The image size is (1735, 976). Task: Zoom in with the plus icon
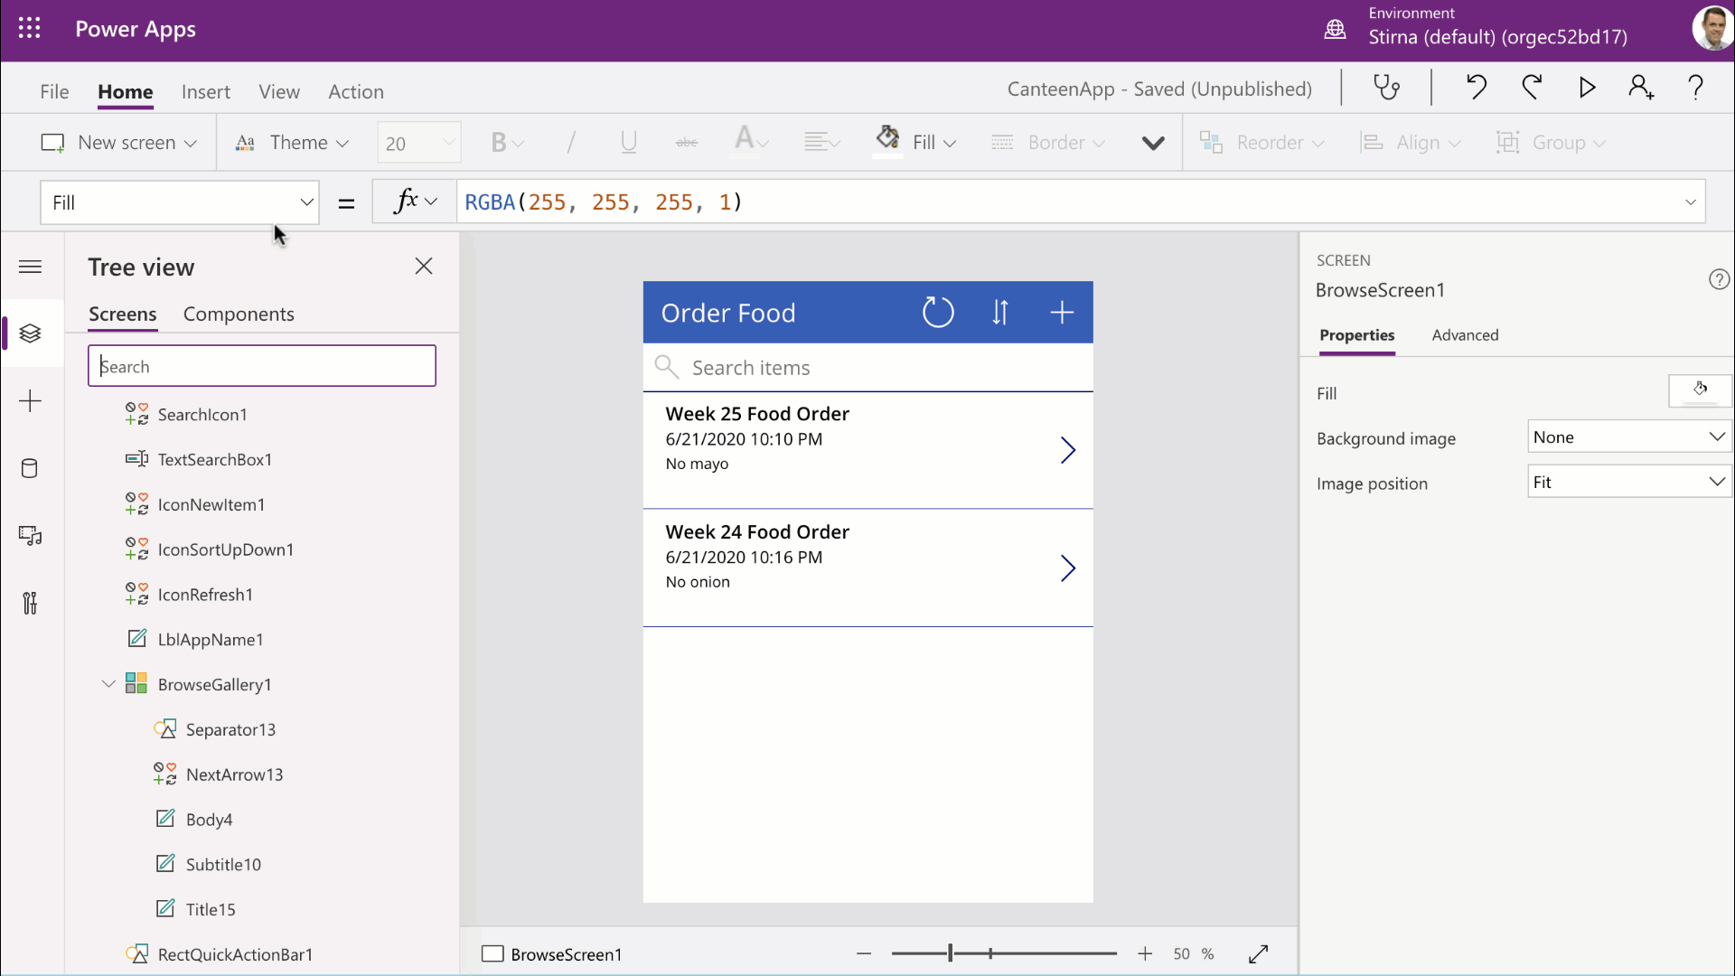coord(1145,954)
